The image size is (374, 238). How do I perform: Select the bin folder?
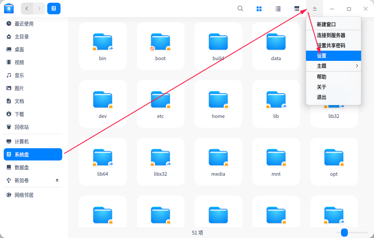[103, 46]
